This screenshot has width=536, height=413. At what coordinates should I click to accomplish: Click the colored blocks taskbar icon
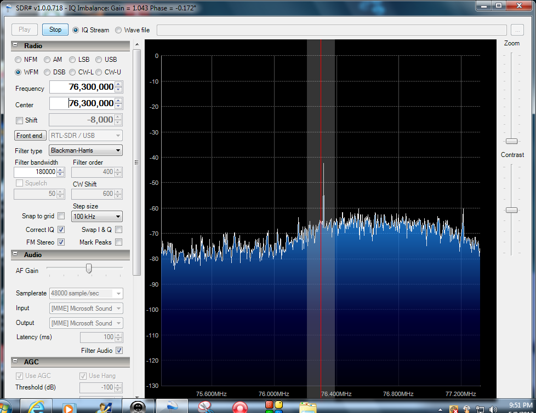coord(273,407)
